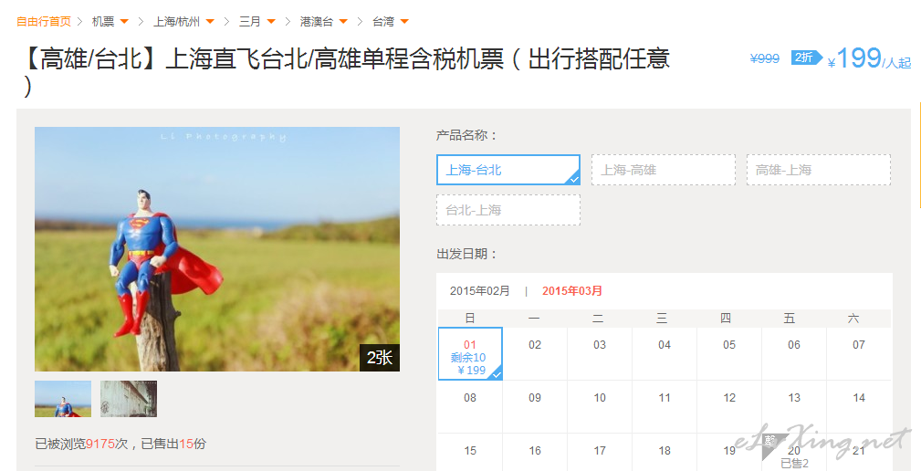Click the 上海/杭州 breadcrumb item
This screenshot has width=921, height=471.
[x=177, y=22]
